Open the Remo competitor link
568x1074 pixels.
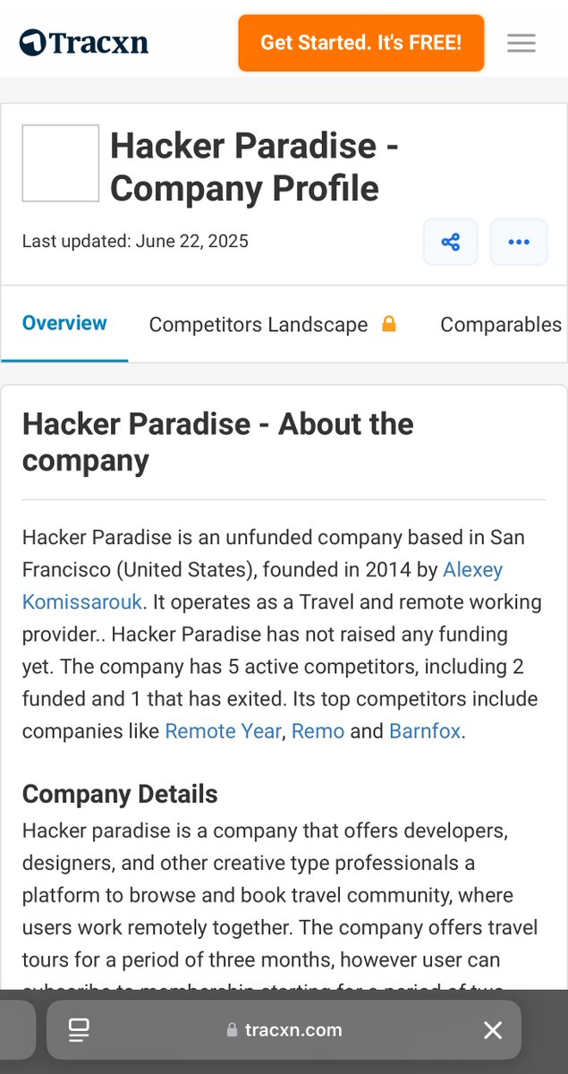click(x=318, y=730)
